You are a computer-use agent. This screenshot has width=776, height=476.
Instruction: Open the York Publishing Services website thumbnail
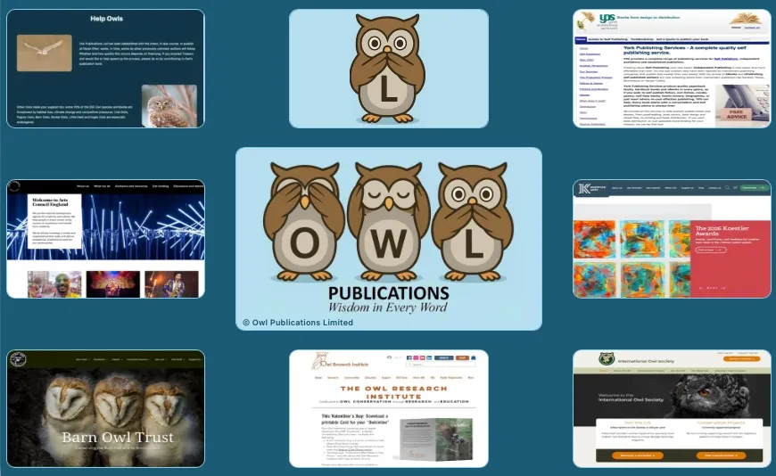point(671,69)
